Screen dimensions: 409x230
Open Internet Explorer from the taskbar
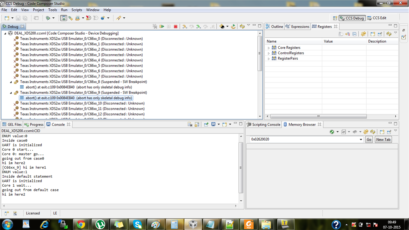(45, 225)
